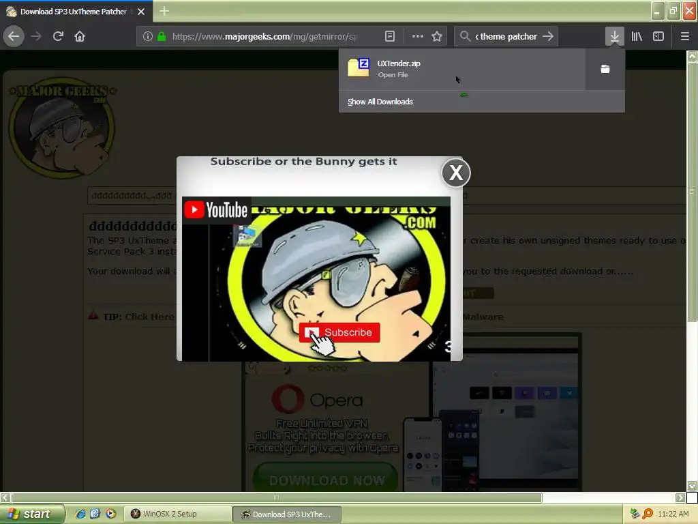Click the address bar URL field
The height and width of the screenshot is (524, 698).
coord(264,36)
